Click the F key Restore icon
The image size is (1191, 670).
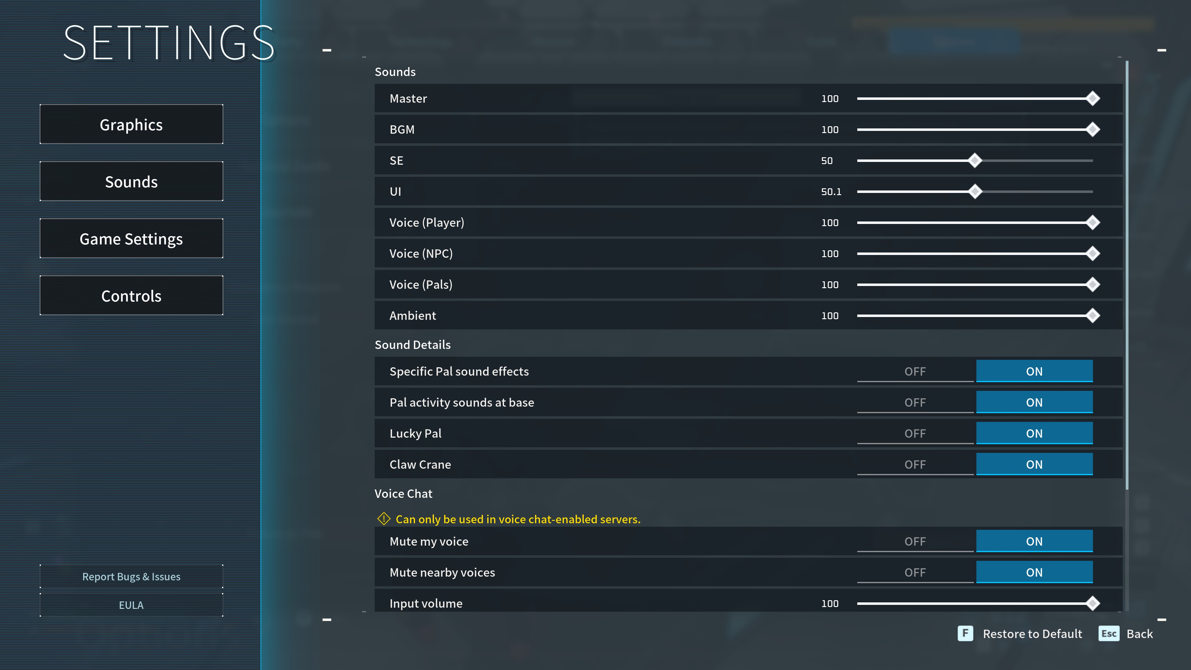click(966, 633)
